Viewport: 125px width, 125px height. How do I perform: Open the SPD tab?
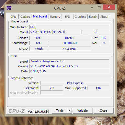pos(67,17)
